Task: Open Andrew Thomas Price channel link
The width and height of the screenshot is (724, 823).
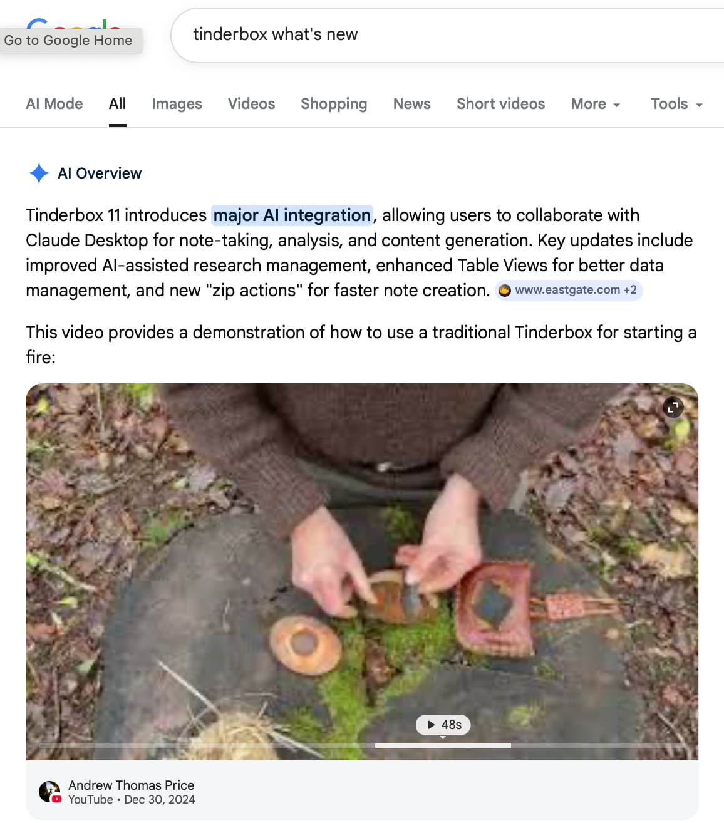Action: pos(131,785)
